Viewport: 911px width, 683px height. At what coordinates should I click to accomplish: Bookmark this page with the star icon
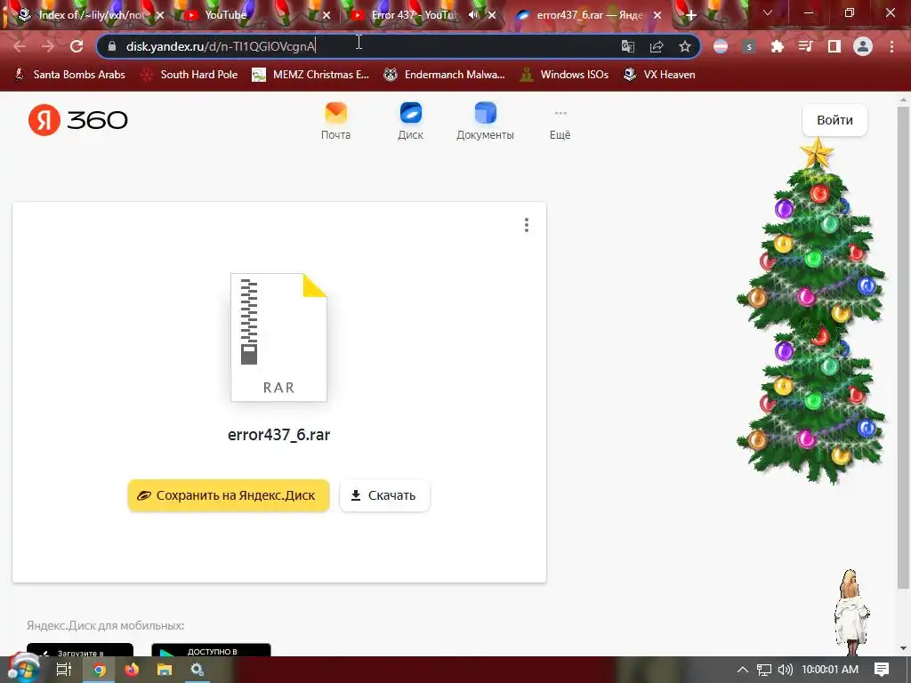685,46
